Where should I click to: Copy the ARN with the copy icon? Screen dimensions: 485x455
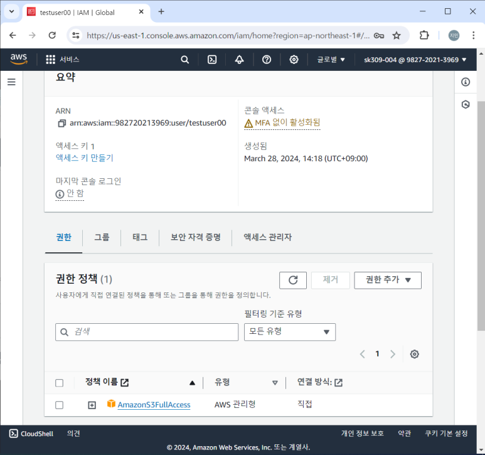tap(62, 123)
